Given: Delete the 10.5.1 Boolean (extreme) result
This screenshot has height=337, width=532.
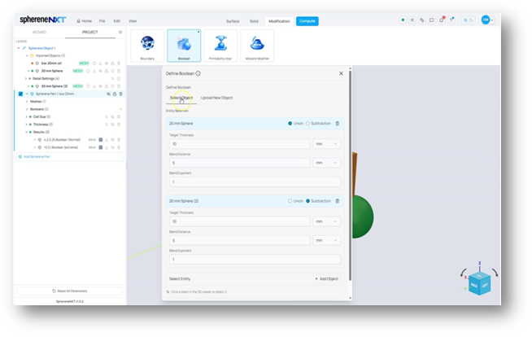Looking at the screenshot, I should click(x=119, y=147).
